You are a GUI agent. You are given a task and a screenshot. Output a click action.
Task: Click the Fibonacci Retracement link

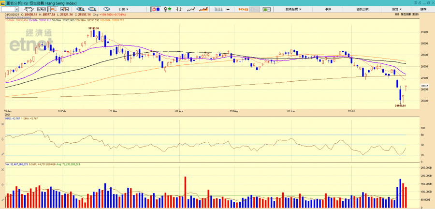pos(18,17)
